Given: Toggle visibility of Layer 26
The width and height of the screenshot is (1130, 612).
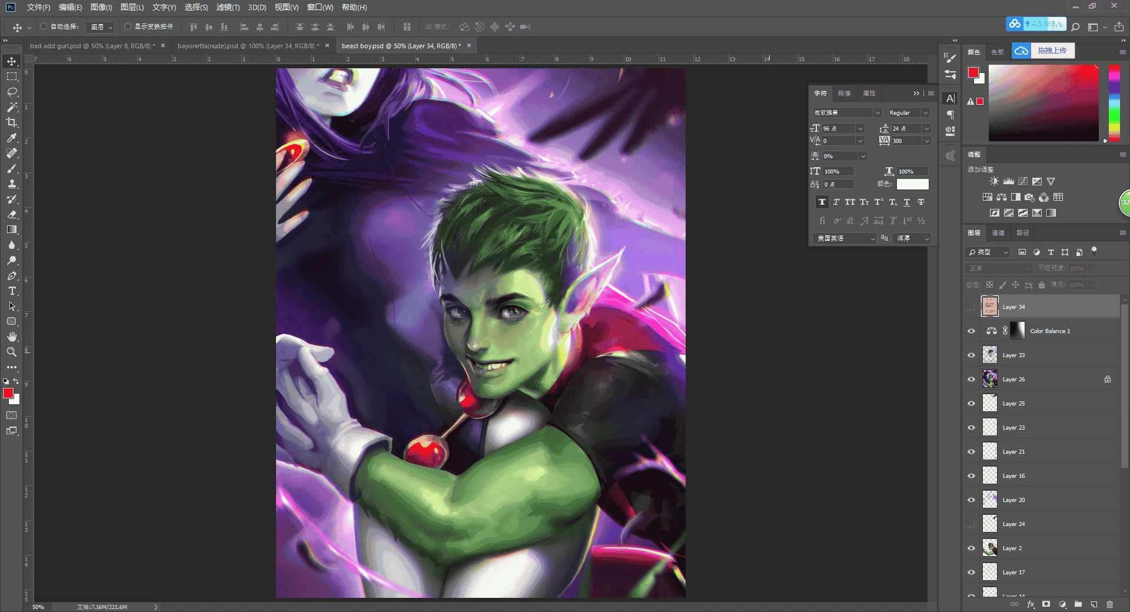Looking at the screenshot, I should point(971,379).
